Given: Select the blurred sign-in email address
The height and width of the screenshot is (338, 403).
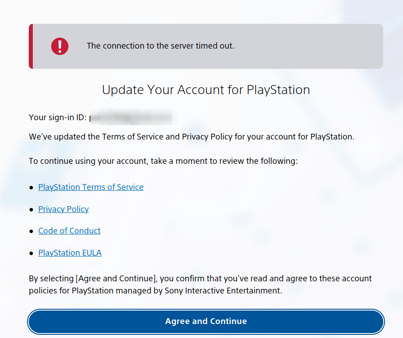Looking at the screenshot, I should [x=130, y=117].
